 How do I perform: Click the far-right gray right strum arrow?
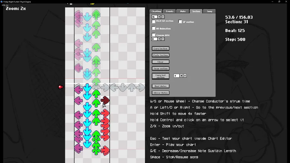coord(140,87)
